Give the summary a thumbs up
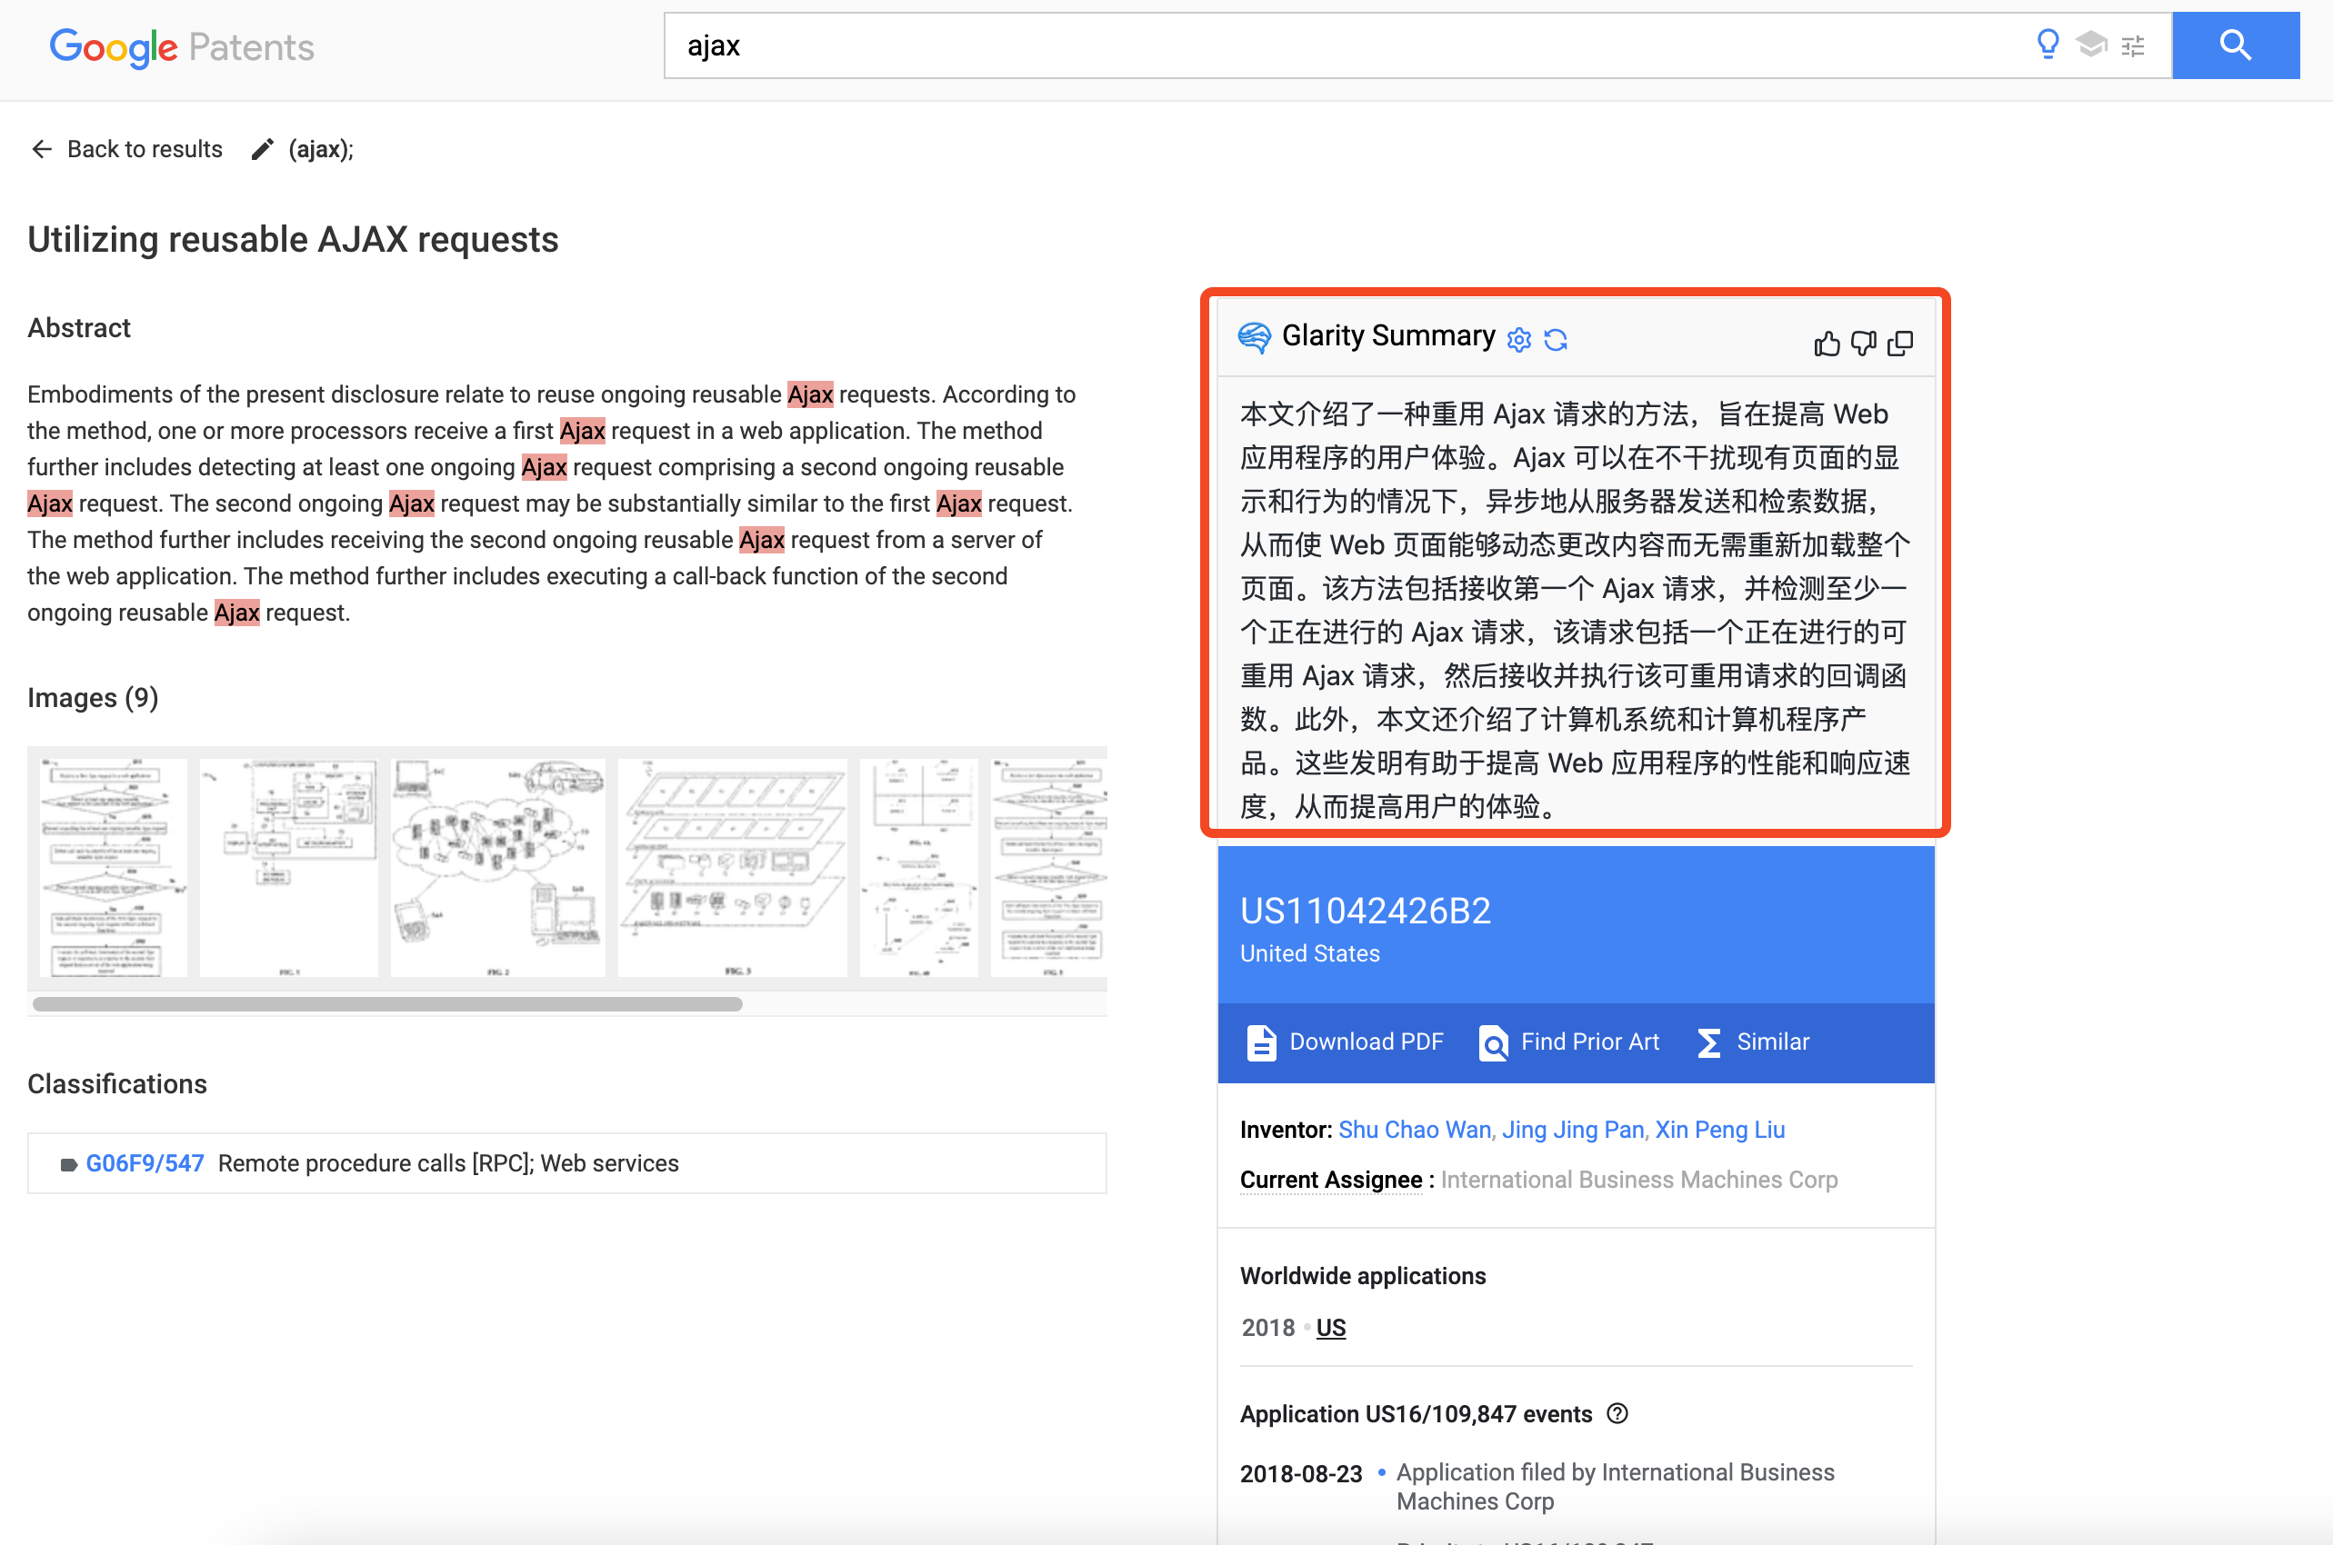The height and width of the screenshot is (1545, 2333). (1827, 343)
